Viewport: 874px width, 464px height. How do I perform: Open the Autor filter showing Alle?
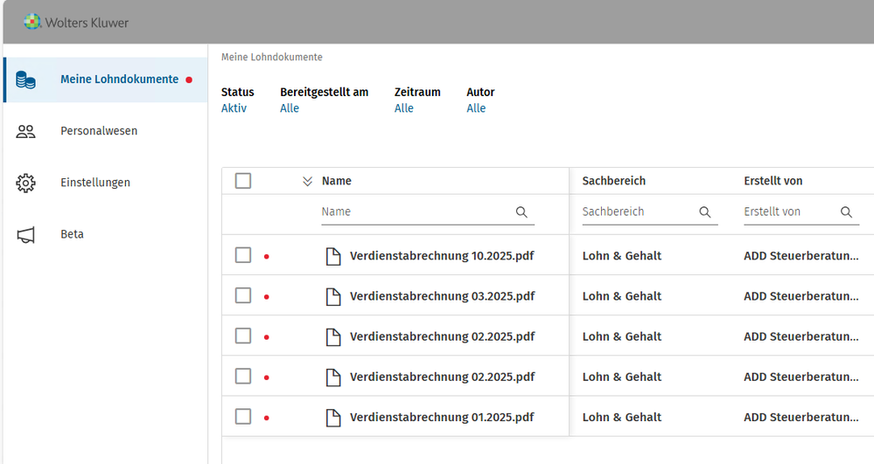click(476, 108)
